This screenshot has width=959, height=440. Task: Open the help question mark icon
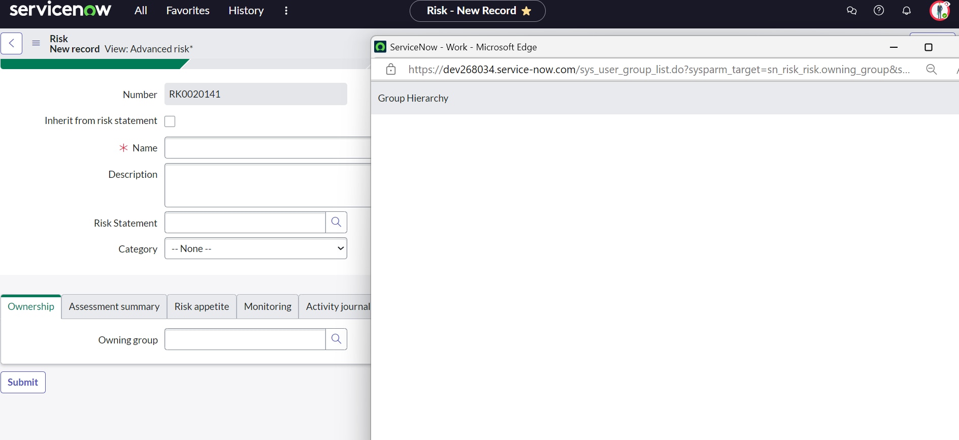point(879,11)
